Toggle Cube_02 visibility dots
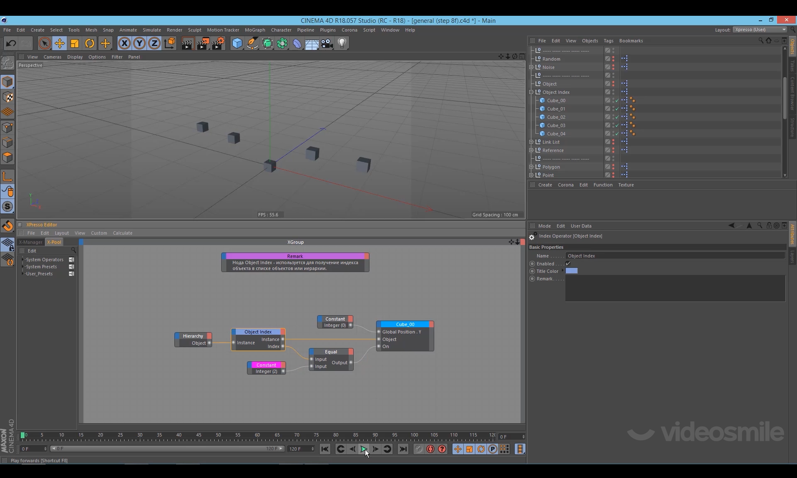 [x=613, y=117]
